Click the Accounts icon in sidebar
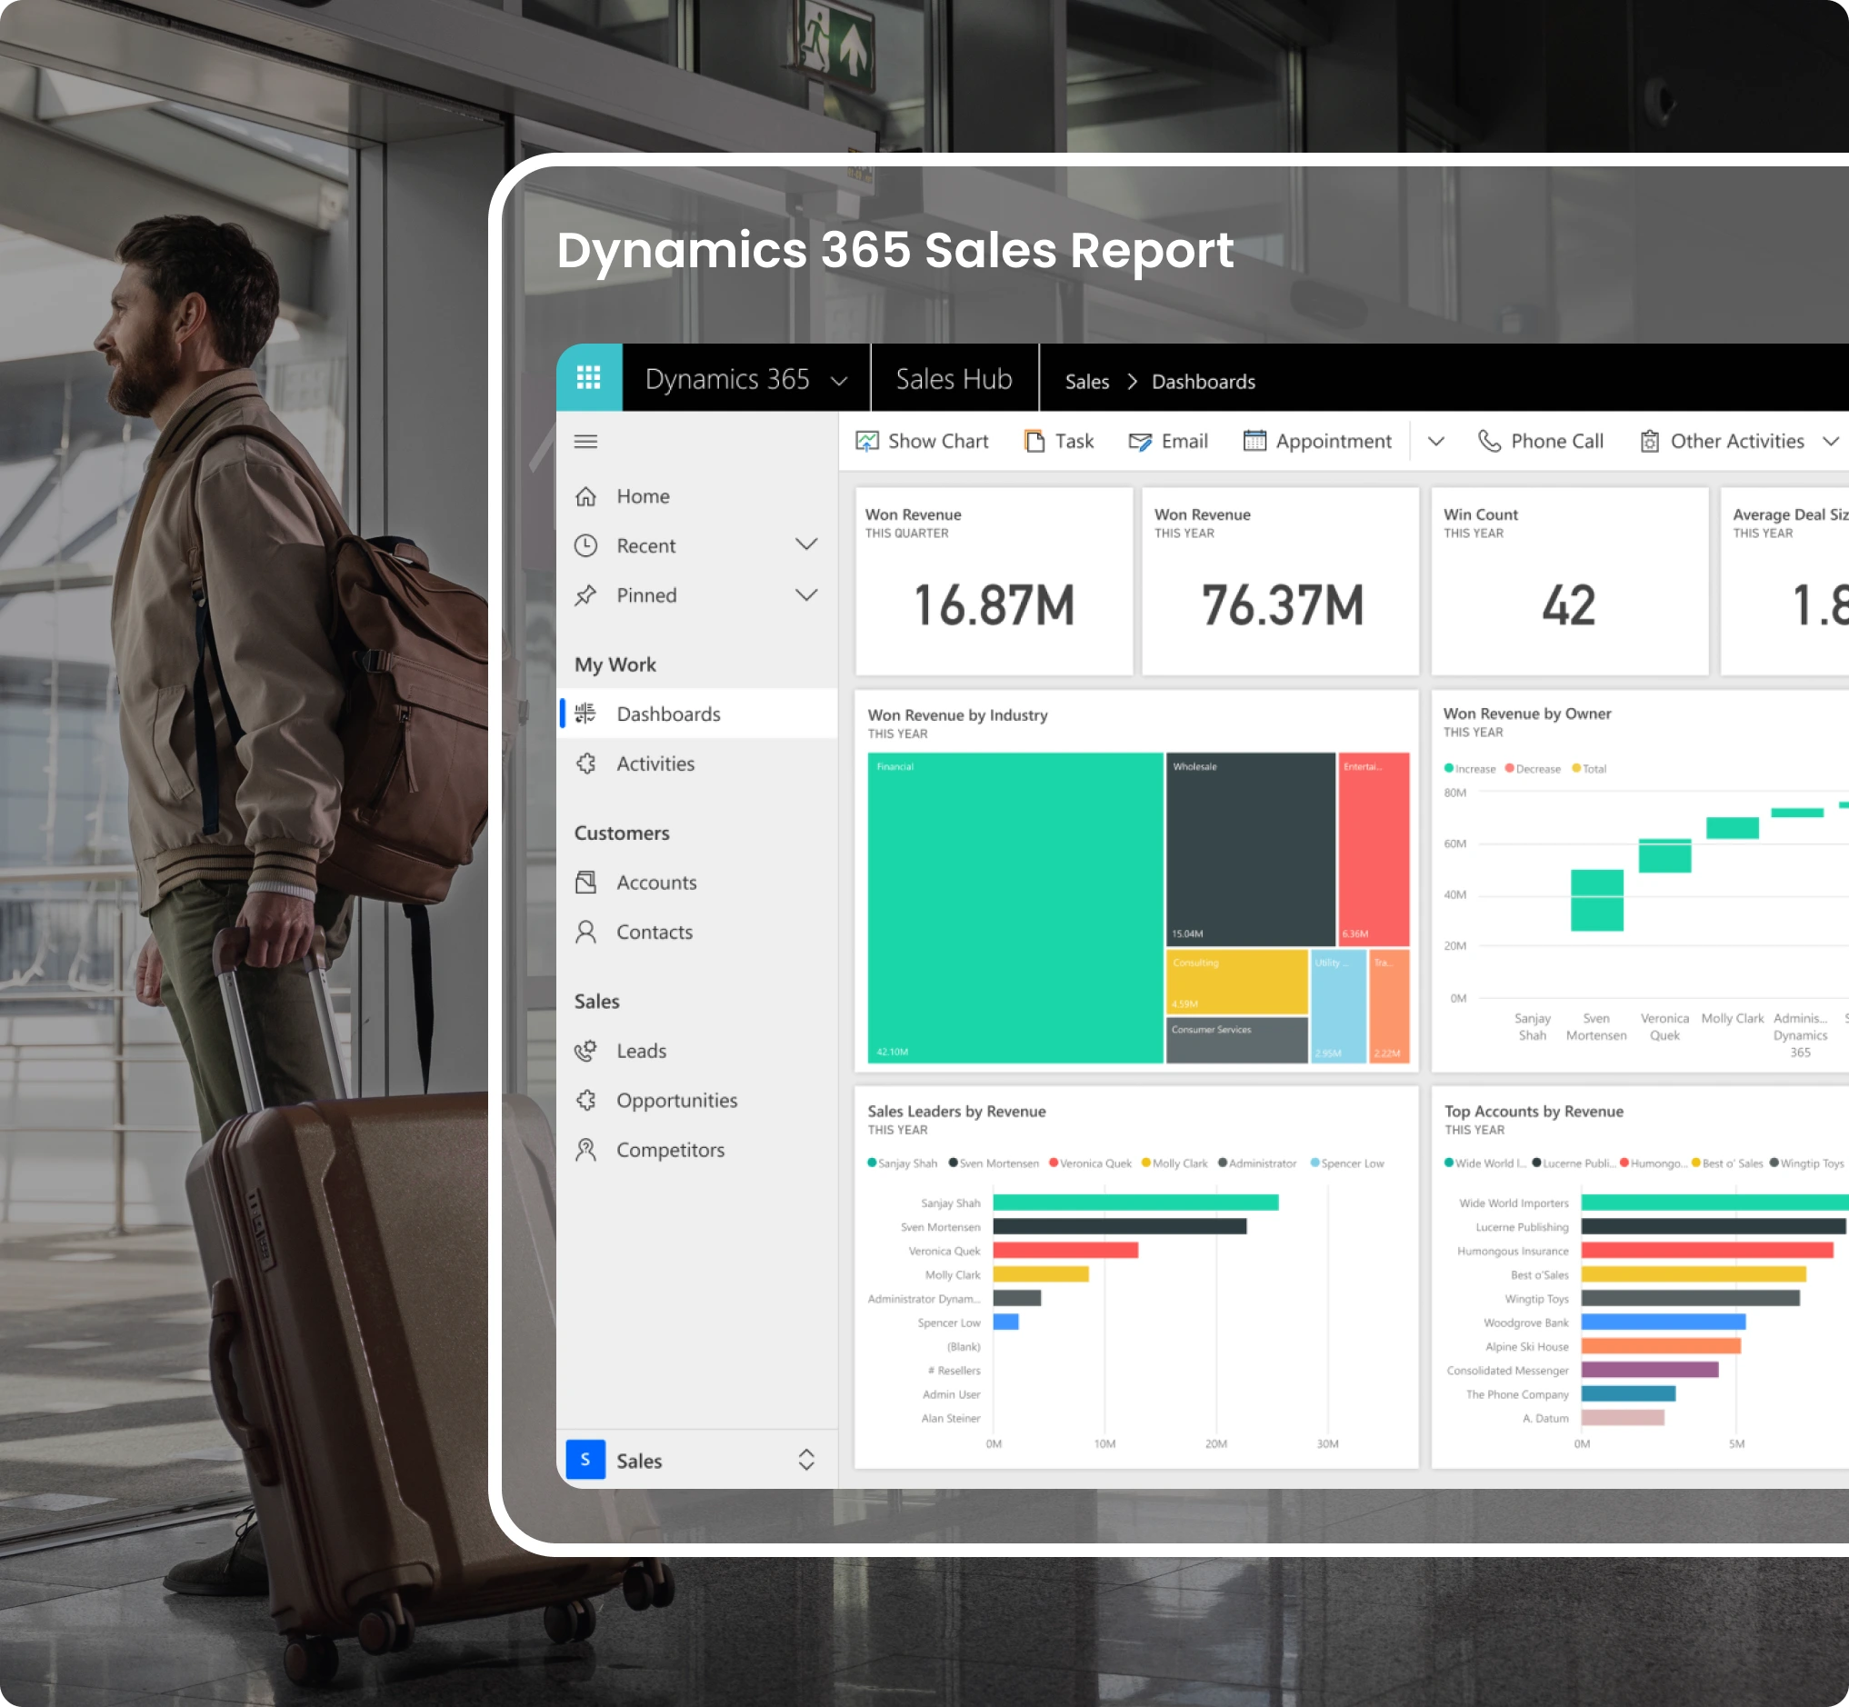 (x=585, y=883)
